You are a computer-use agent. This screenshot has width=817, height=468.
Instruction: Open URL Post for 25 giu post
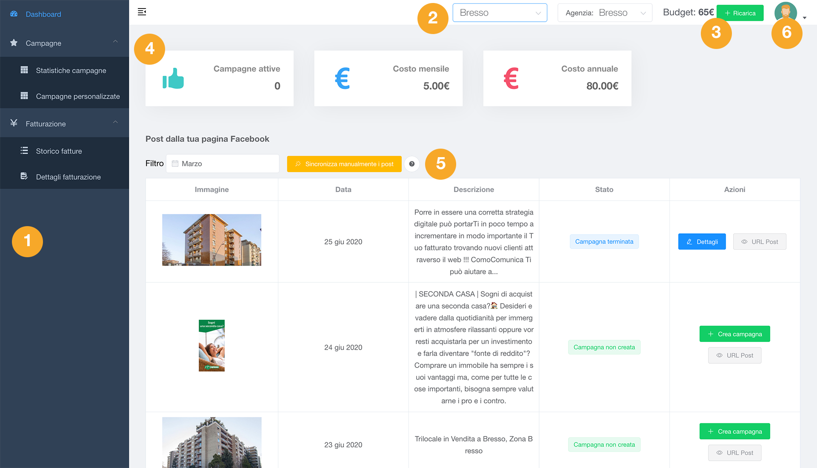(x=760, y=241)
